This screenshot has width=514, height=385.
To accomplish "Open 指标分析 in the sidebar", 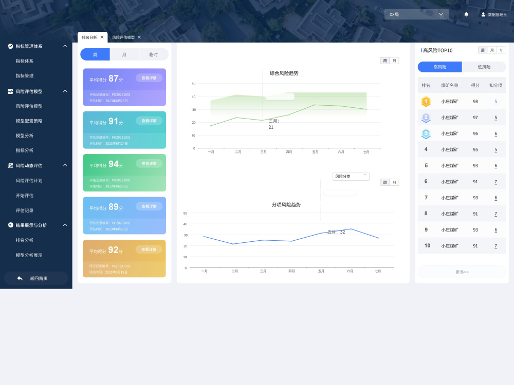I will (x=25, y=150).
